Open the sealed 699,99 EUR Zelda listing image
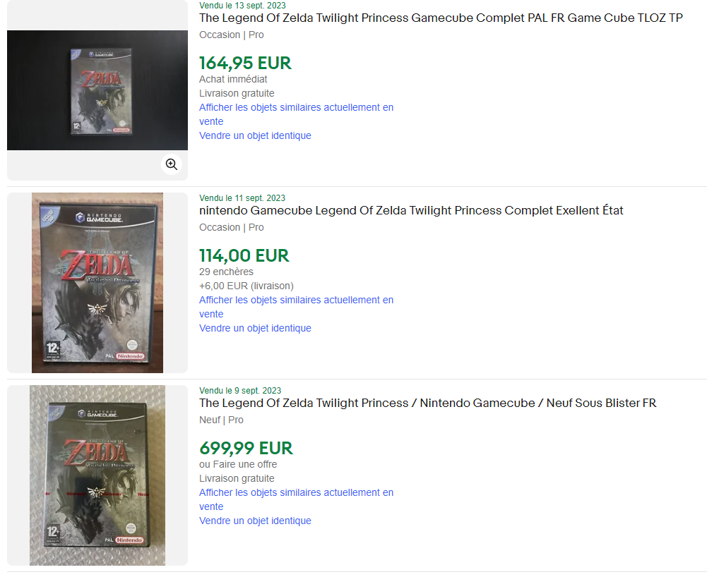This screenshot has height=577, width=707. 97,475
